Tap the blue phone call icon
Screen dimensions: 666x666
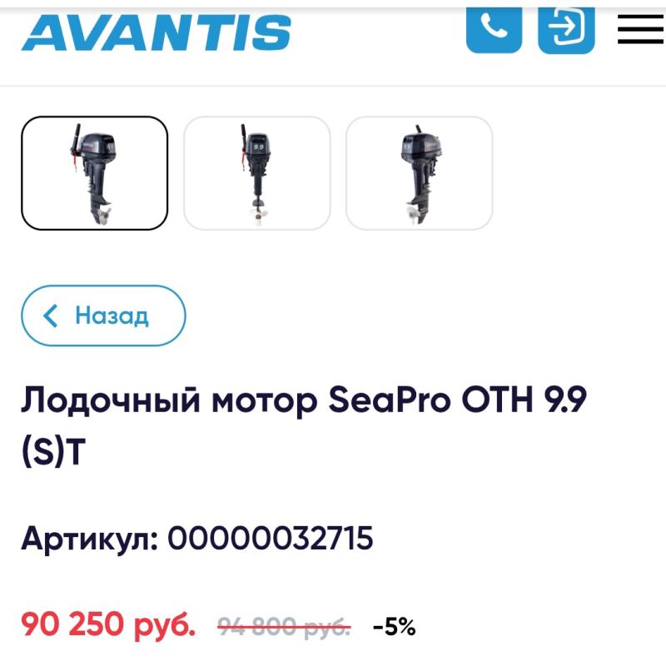[494, 30]
